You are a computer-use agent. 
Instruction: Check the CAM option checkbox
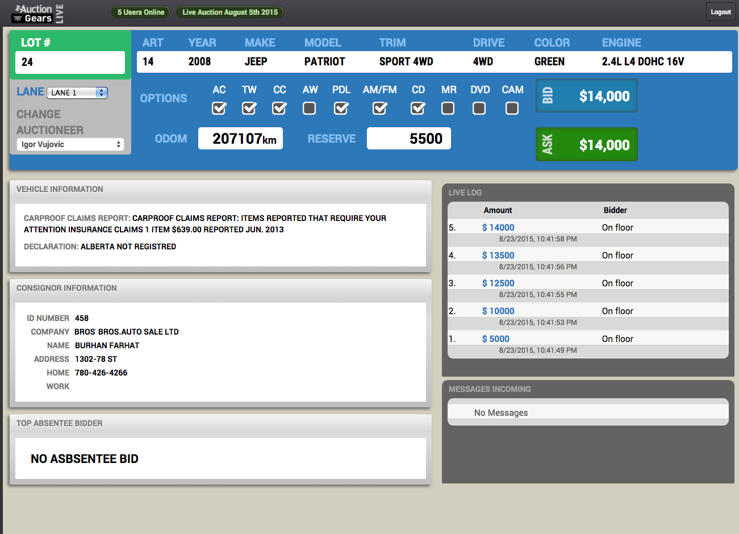[x=512, y=108]
